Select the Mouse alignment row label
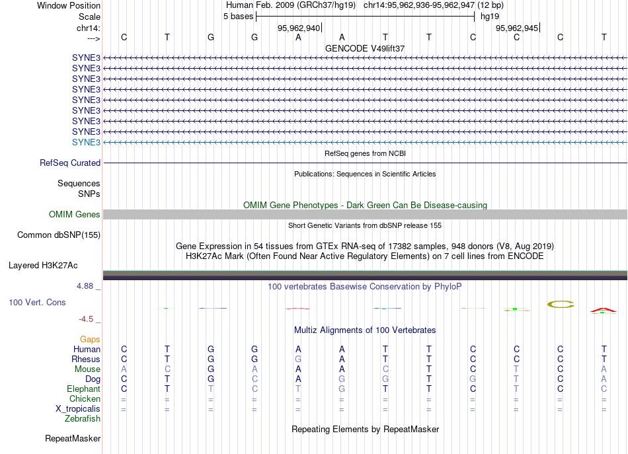Image resolution: width=628 pixels, height=454 pixels. 87,369
